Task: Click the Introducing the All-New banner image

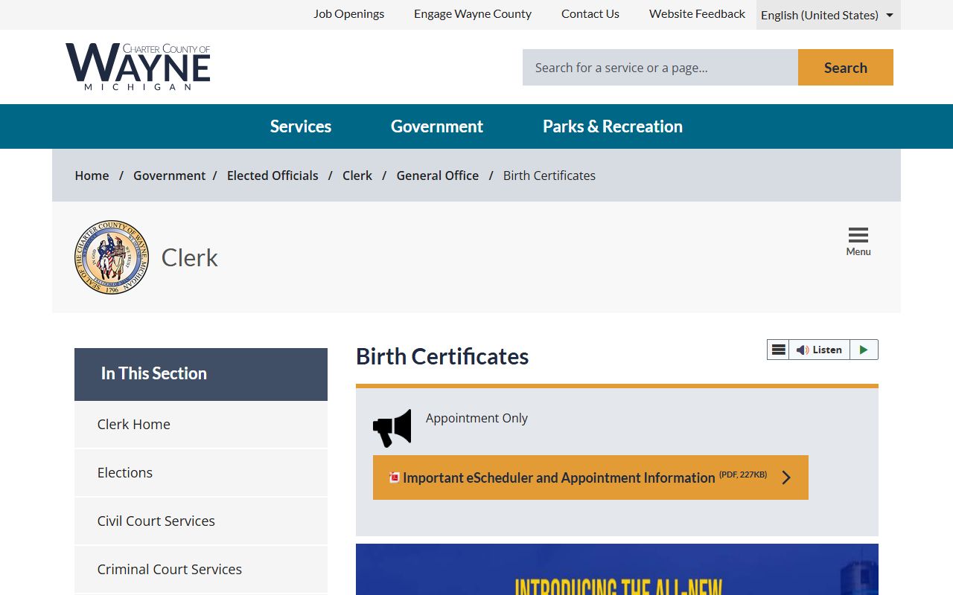Action: pyautogui.click(x=617, y=570)
